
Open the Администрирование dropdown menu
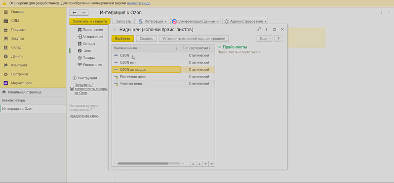pyautogui.click(x=245, y=21)
